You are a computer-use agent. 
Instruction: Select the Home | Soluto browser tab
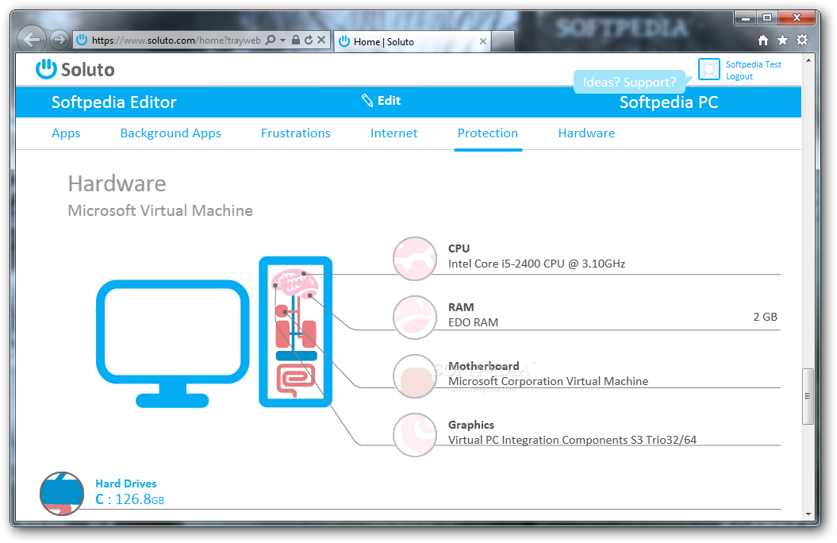click(x=413, y=41)
